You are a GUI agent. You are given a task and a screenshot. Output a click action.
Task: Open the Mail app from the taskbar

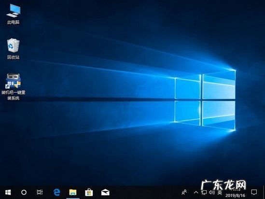pos(105,192)
